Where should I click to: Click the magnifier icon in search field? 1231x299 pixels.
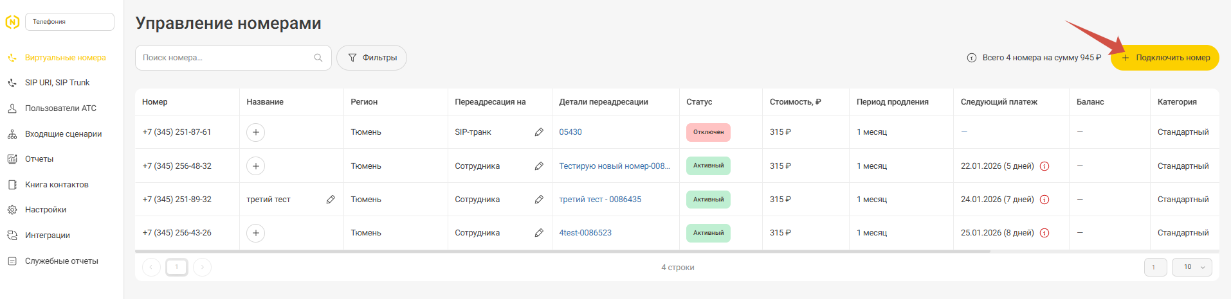[x=318, y=58]
